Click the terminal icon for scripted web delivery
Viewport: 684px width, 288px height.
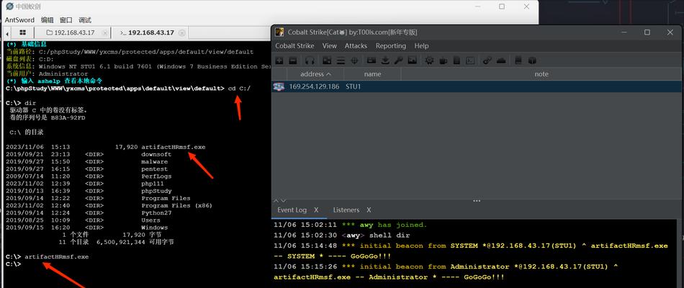click(470, 60)
